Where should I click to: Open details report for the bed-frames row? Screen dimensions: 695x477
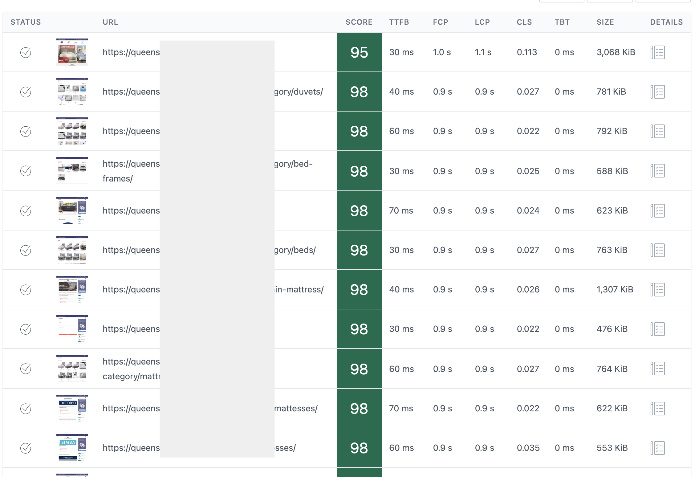[657, 171]
